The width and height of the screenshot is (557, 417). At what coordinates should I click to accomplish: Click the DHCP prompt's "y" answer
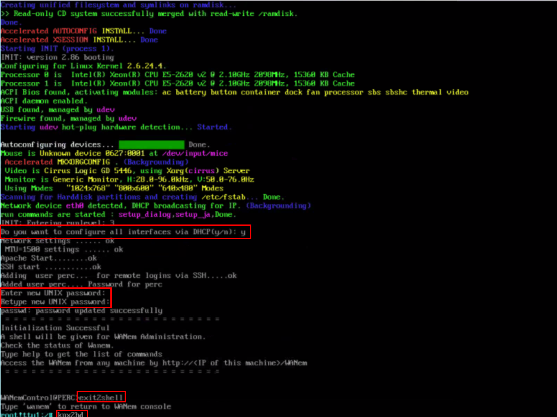(x=243, y=232)
